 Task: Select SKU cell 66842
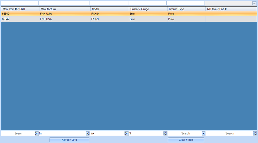[20, 19]
